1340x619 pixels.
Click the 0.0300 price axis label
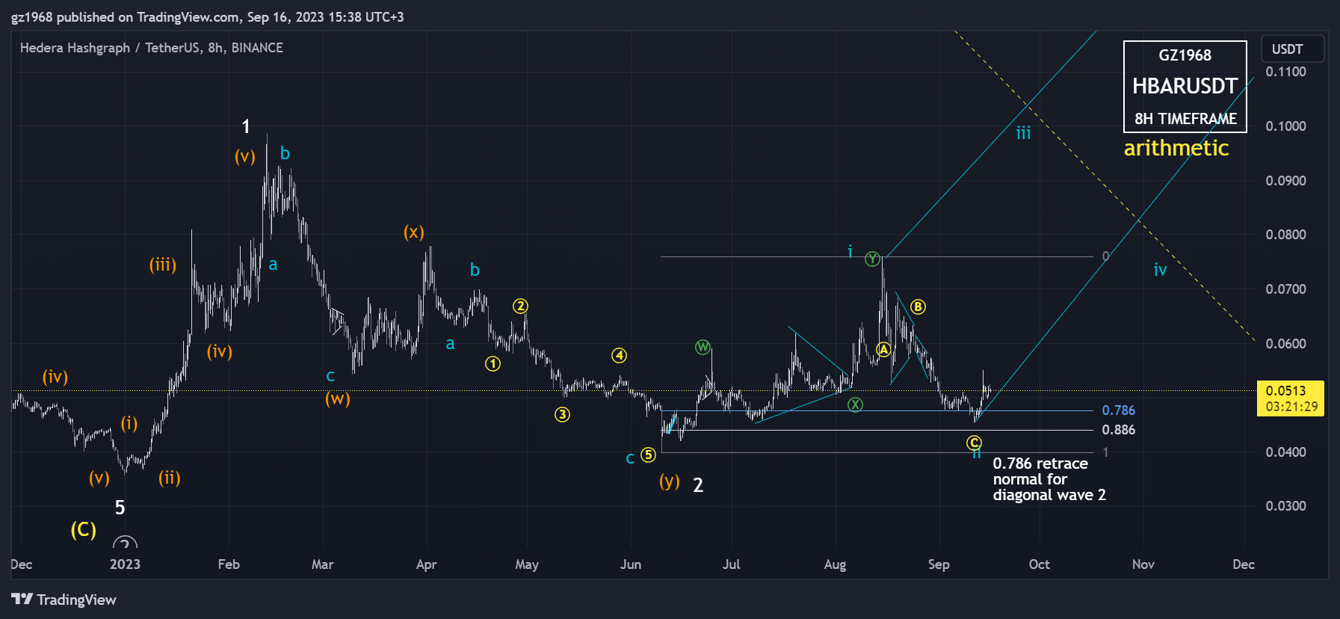click(1285, 506)
